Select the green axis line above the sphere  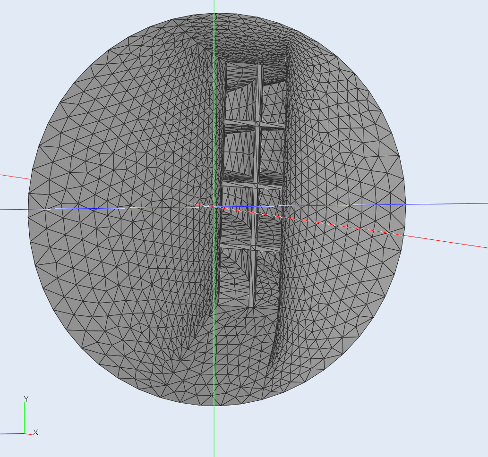(x=214, y=5)
